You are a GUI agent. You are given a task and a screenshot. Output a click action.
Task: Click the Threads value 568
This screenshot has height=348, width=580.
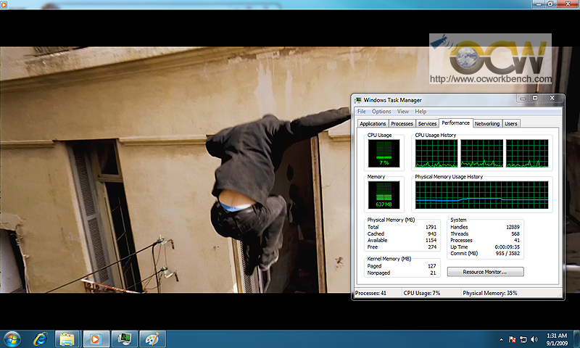pos(515,233)
